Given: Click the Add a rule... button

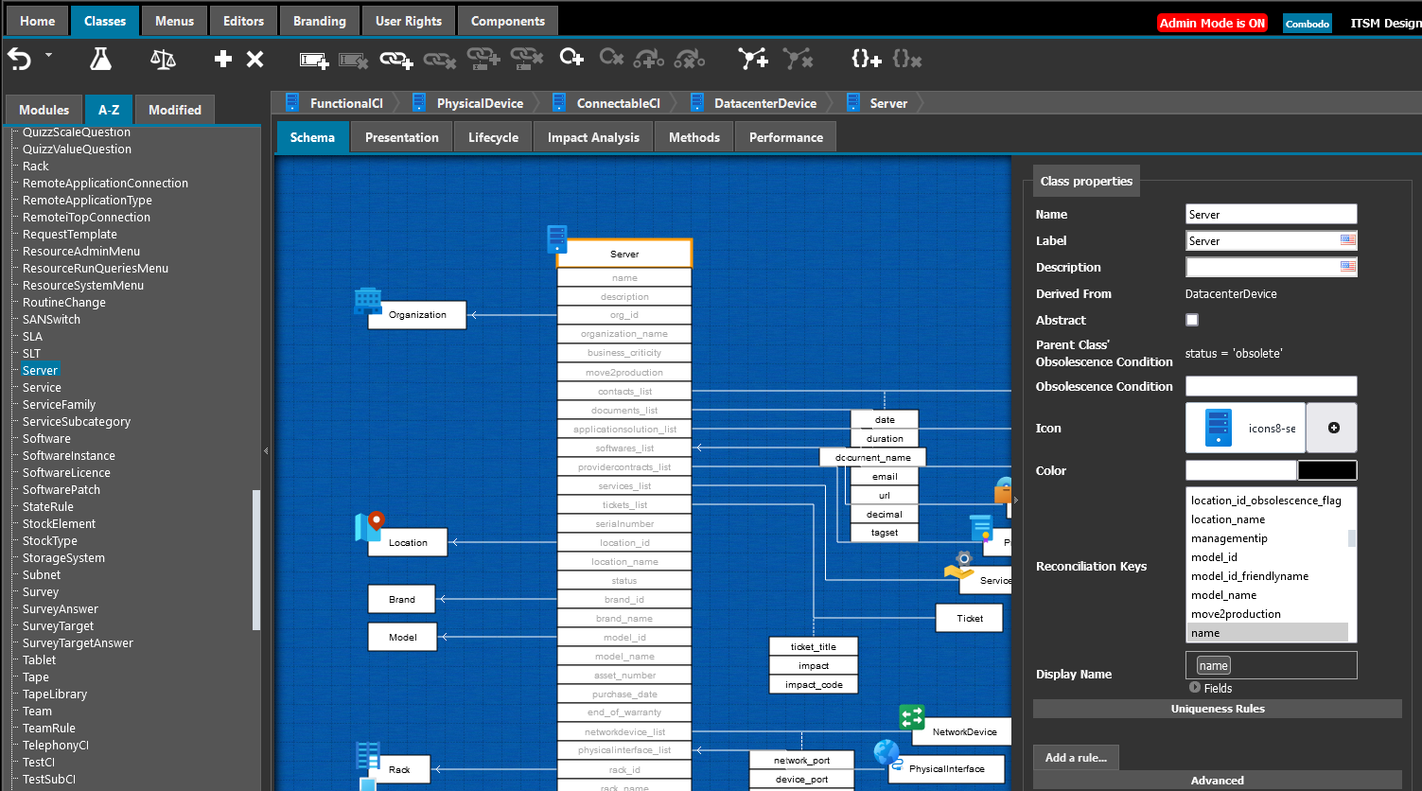Looking at the screenshot, I should point(1076,757).
